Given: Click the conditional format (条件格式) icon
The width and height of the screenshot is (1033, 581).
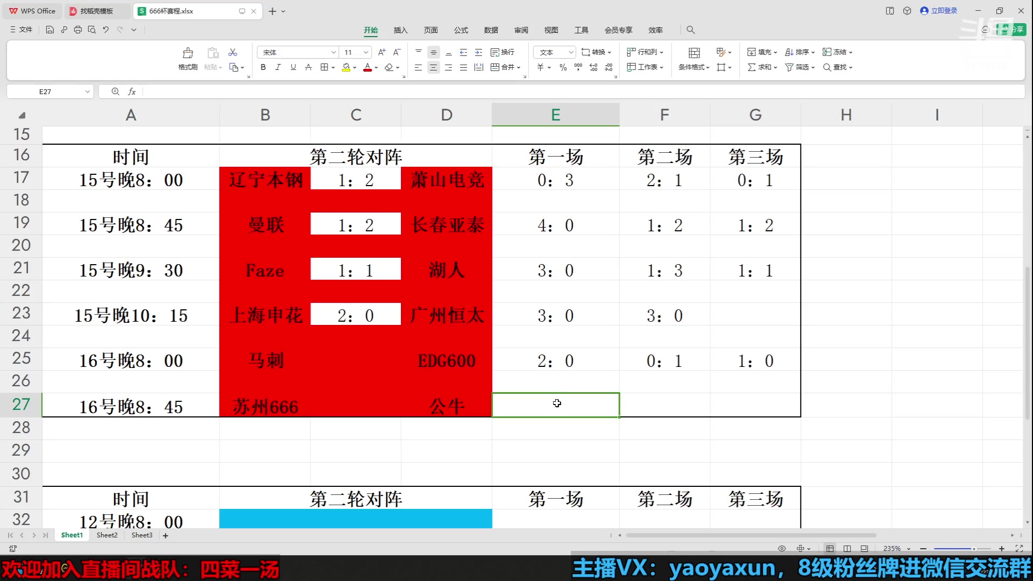Looking at the screenshot, I should [x=694, y=53].
